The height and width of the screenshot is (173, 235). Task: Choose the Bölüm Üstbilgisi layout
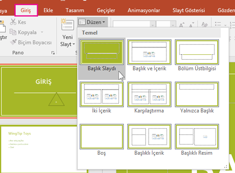point(197,55)
